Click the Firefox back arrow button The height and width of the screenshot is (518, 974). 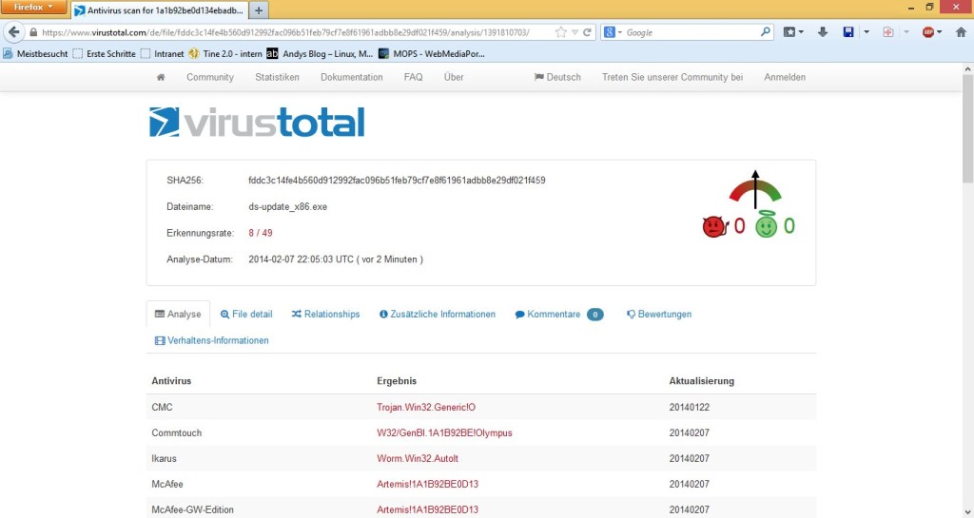pyautogui.click(x=14, y=31)
